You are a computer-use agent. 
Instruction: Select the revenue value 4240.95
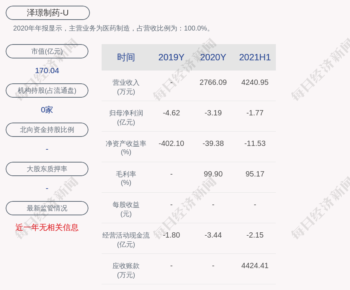pyautogui.click(x=255, y=83)
